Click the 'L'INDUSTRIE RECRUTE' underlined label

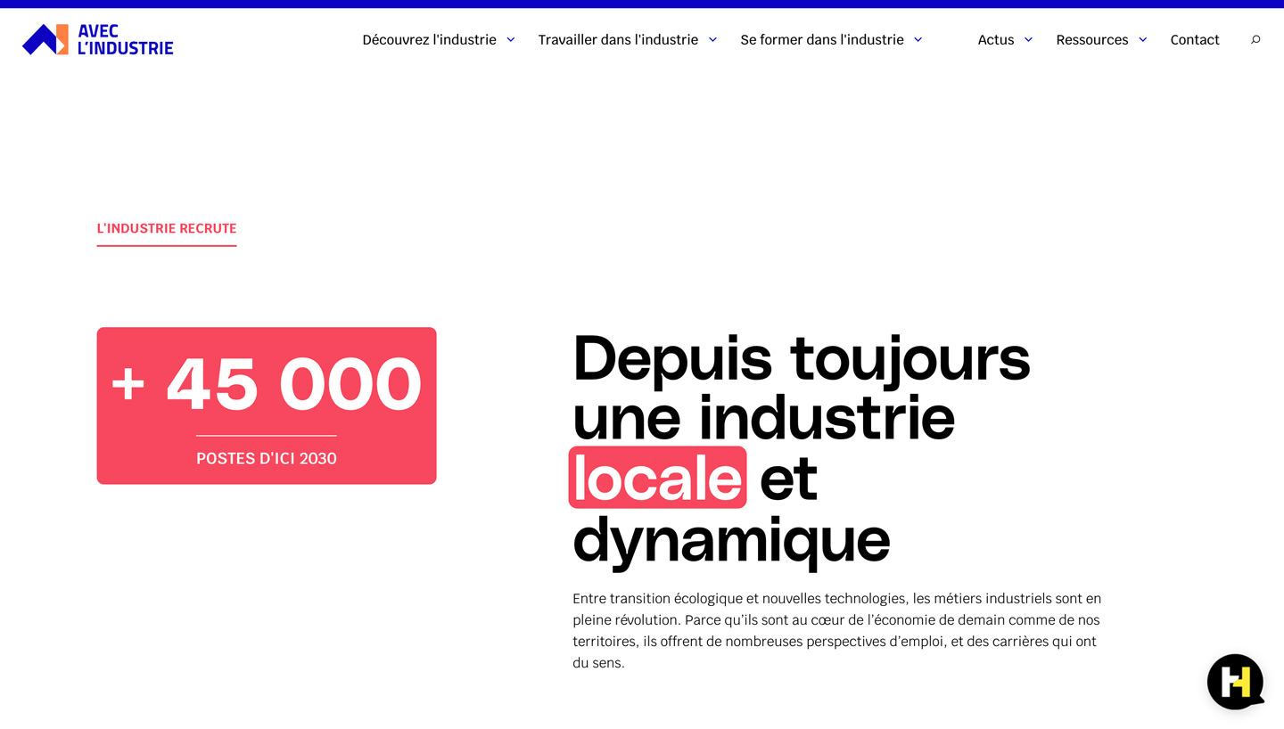pyautogui.click(x=167, y=228)
